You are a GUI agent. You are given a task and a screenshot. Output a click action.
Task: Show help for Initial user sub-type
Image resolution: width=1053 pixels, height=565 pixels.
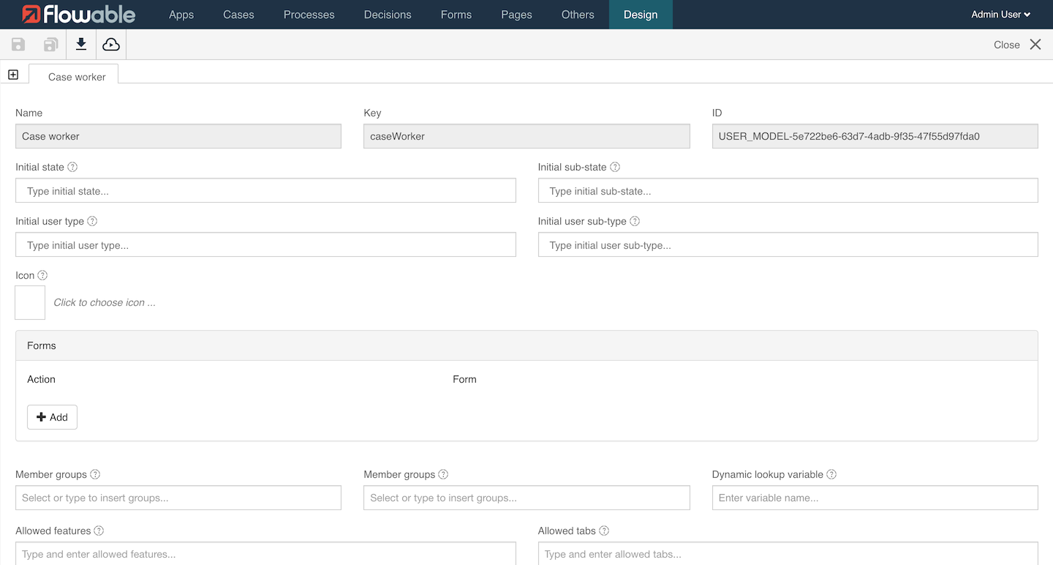point(635,221)
